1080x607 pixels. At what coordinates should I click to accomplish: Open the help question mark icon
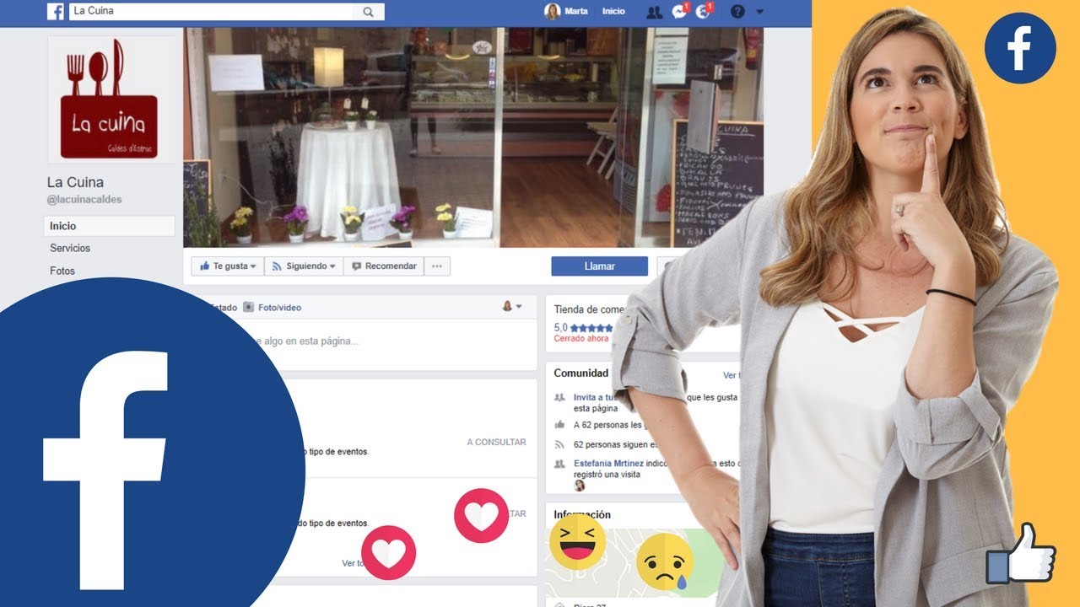tap(737, 12)
